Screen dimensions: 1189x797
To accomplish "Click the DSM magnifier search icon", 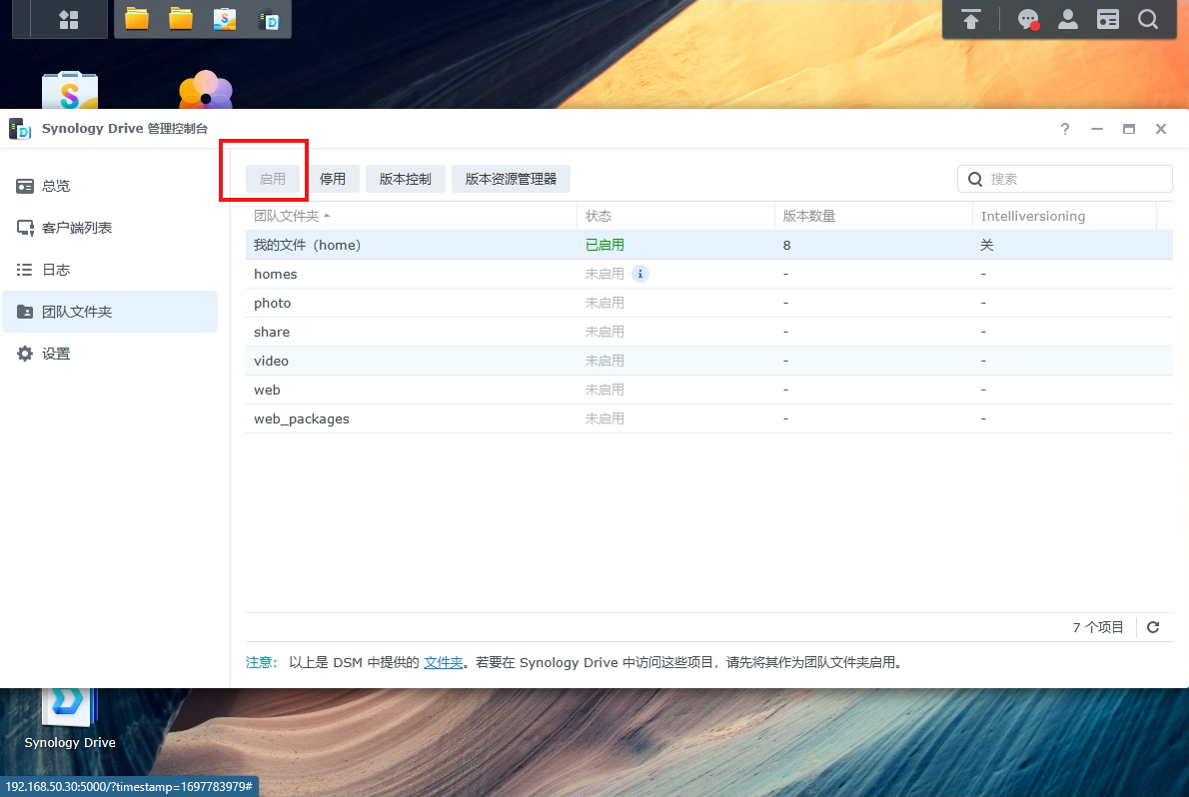I will [x=1148, y=19].
